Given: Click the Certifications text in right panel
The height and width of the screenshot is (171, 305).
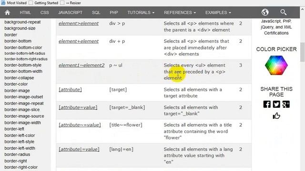Looking at the screenshot, I should (276, 33).
